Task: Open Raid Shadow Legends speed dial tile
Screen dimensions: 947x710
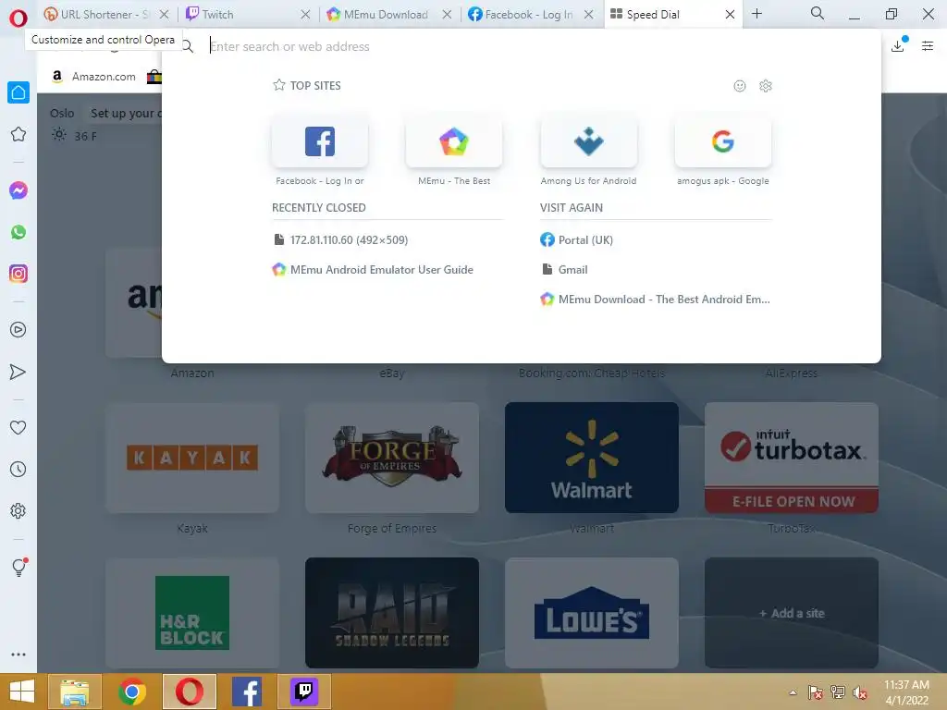Action: 392,613
